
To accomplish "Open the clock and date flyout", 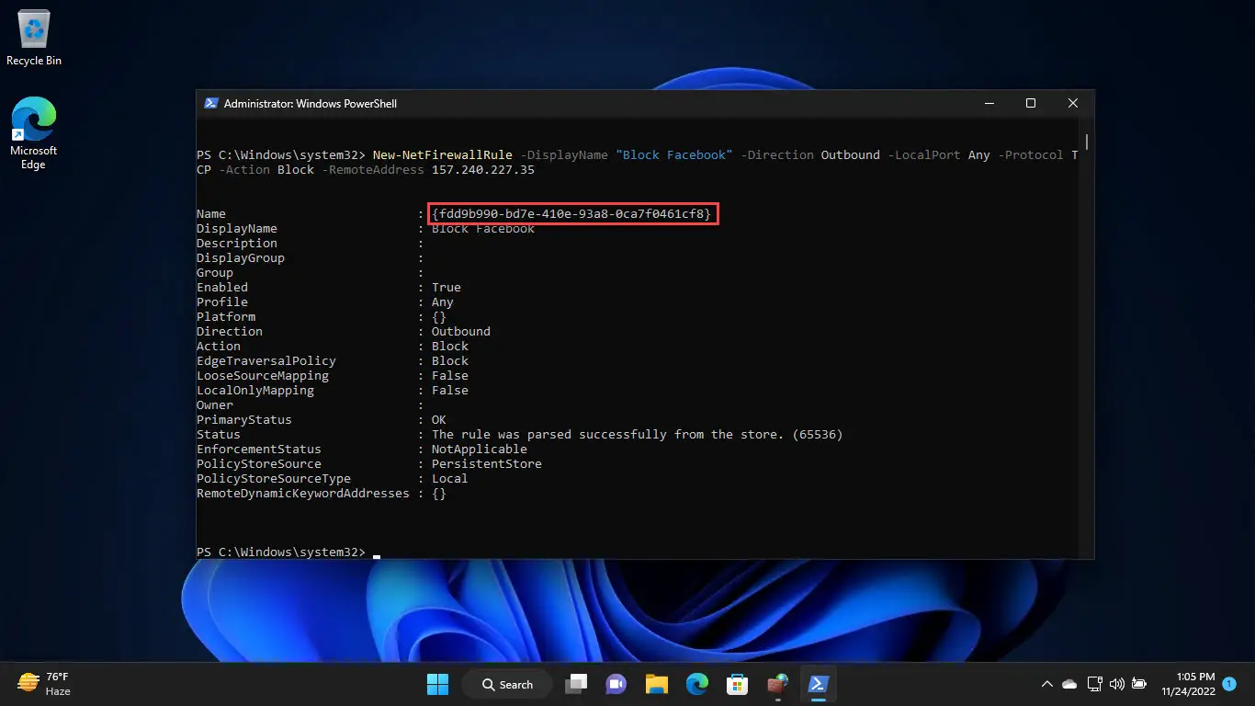I will coord(1188,684).
